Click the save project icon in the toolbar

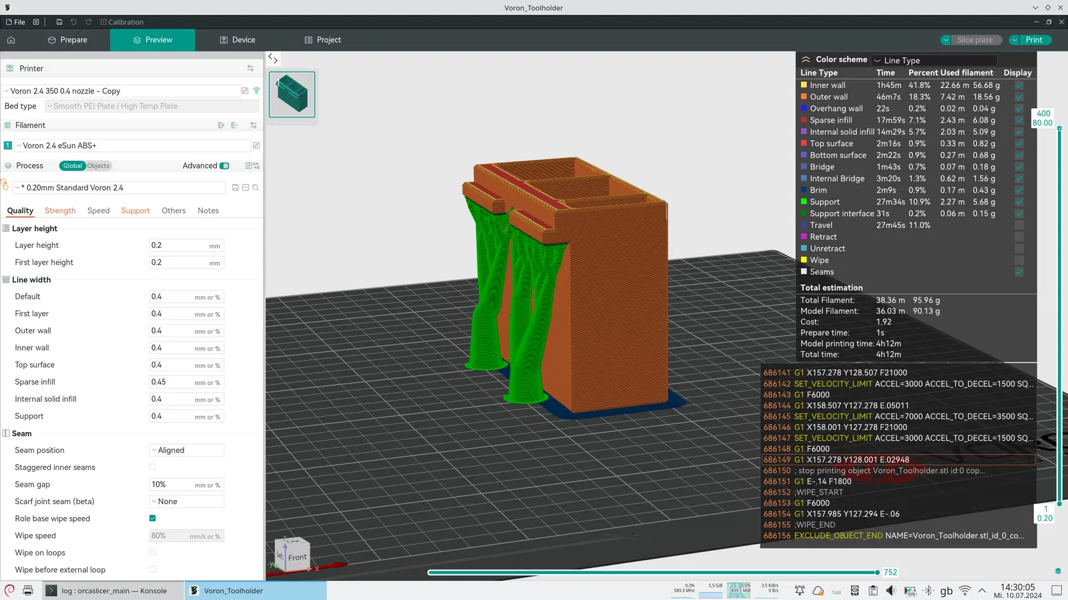click(x=59, y=22)
